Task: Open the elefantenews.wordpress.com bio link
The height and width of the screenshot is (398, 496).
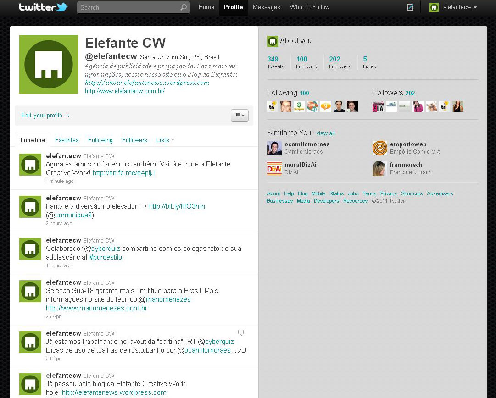Action: pos(147,83)
